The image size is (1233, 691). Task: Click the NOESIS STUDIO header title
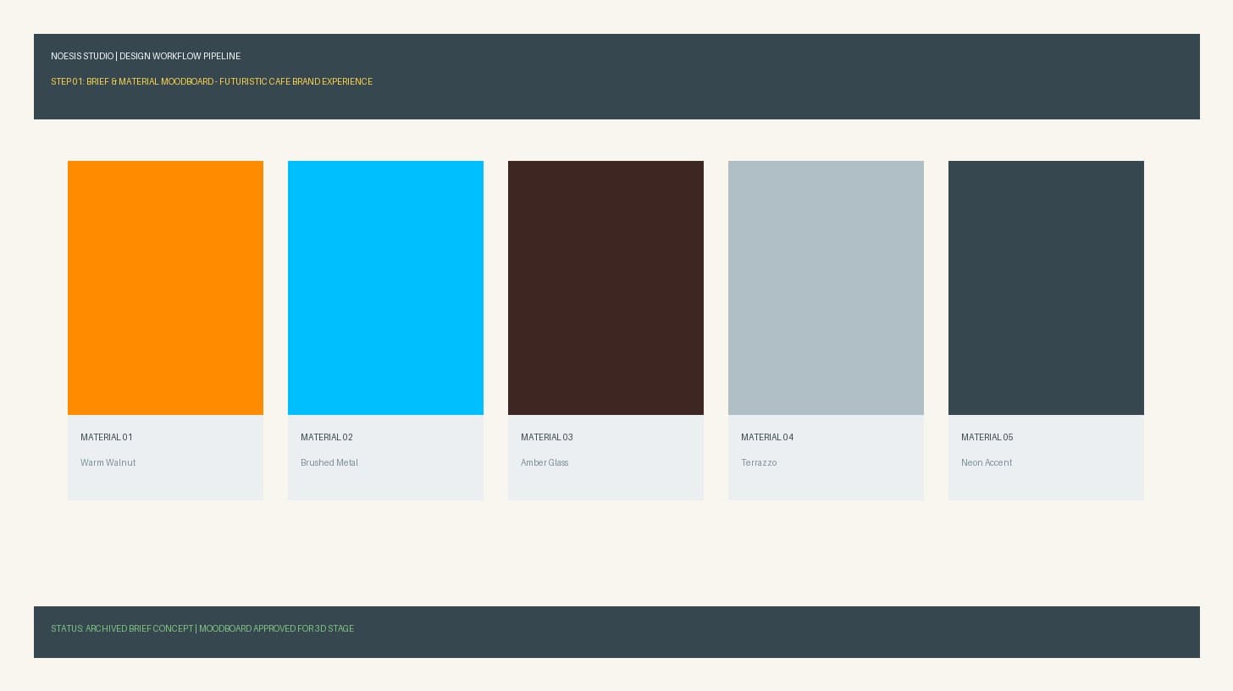tap(146, 56)
